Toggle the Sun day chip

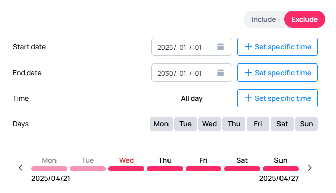[306, 124]
